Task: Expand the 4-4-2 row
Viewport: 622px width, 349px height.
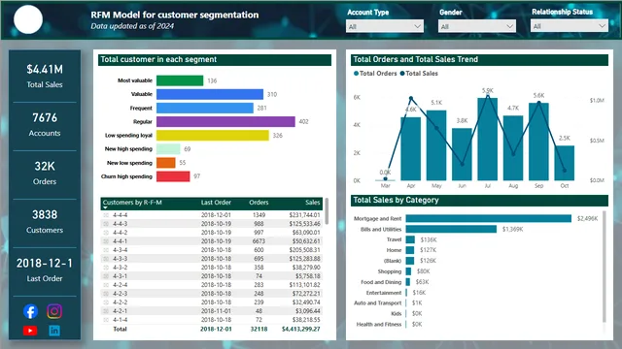Action: coord(106,233)
